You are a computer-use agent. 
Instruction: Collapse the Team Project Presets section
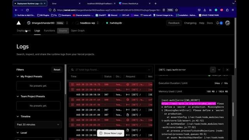coord(18,96)
